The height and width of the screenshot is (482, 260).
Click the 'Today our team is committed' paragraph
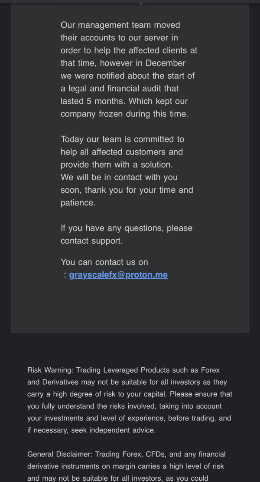point(127,171)
